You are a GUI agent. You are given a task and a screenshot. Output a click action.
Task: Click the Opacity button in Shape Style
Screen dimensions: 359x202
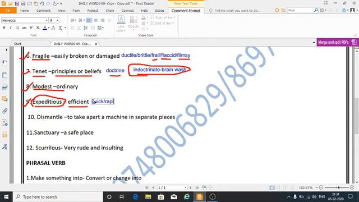point(134,22)
